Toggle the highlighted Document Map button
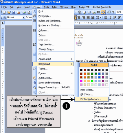 (x=103, y=12)
